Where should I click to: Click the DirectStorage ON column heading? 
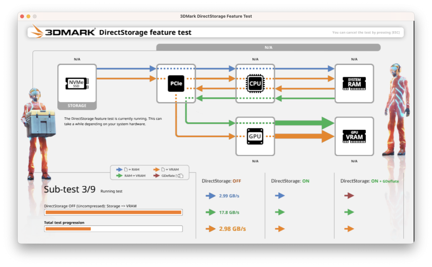290,181
